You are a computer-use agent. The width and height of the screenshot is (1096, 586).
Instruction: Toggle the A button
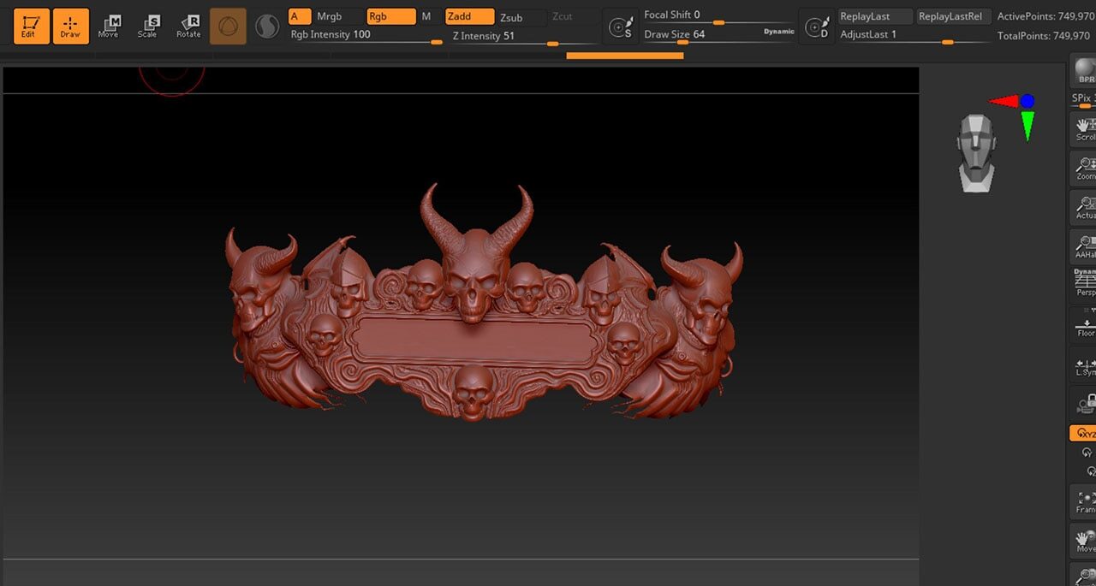pos(299,16)
